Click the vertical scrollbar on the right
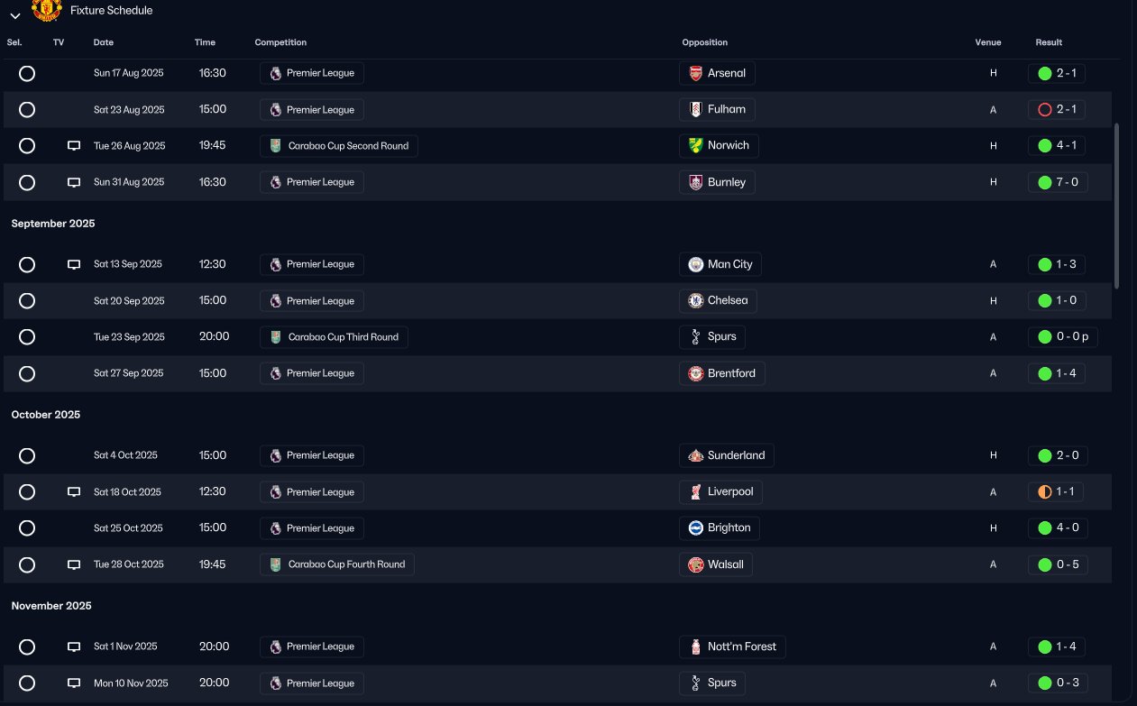Screen dimensions: 1137x706 click(1117, 206)
